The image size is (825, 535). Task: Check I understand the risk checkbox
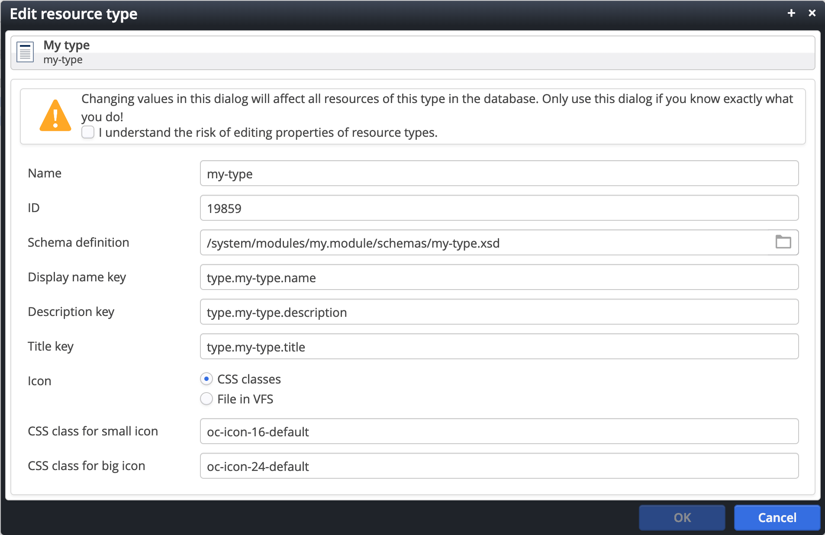click(x=88, y=132)
